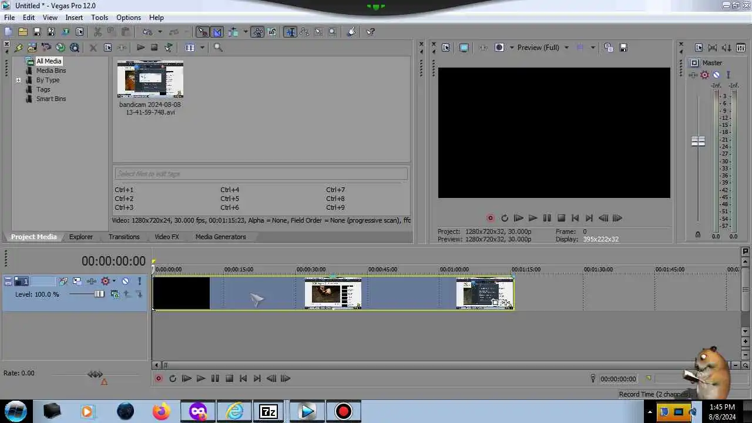Open track 1 Automation Settings dropdown arrow
Image resolution: width=752 pixels, height=423 pixels.
pyautogui.click(x=114, y=281)
